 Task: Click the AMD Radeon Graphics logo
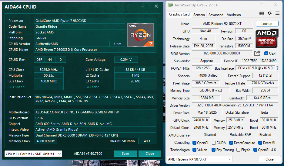click(x=267, y=39)
